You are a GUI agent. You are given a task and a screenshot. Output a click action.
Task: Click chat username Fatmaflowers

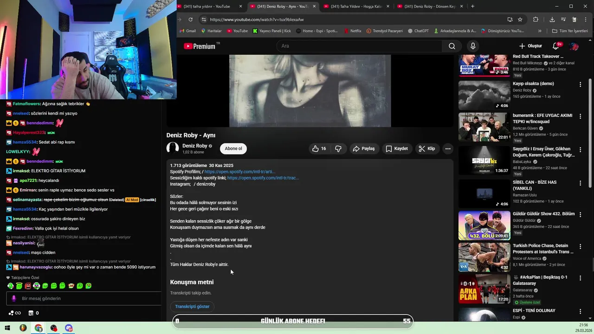tap(26, 104)
